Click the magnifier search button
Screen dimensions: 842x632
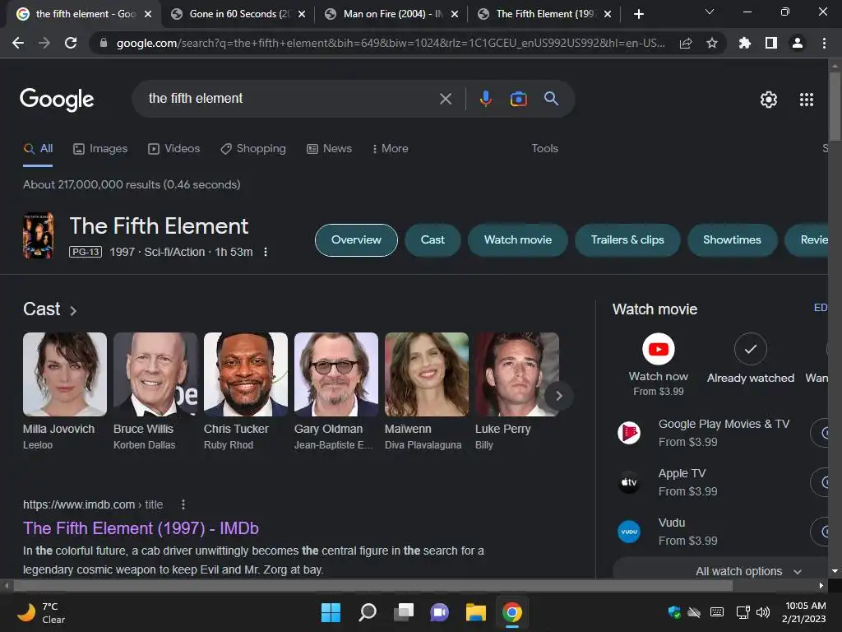click(551, 99)
